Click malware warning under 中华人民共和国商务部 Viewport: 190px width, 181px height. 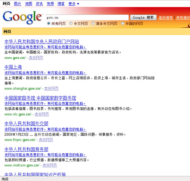(45, 155)
